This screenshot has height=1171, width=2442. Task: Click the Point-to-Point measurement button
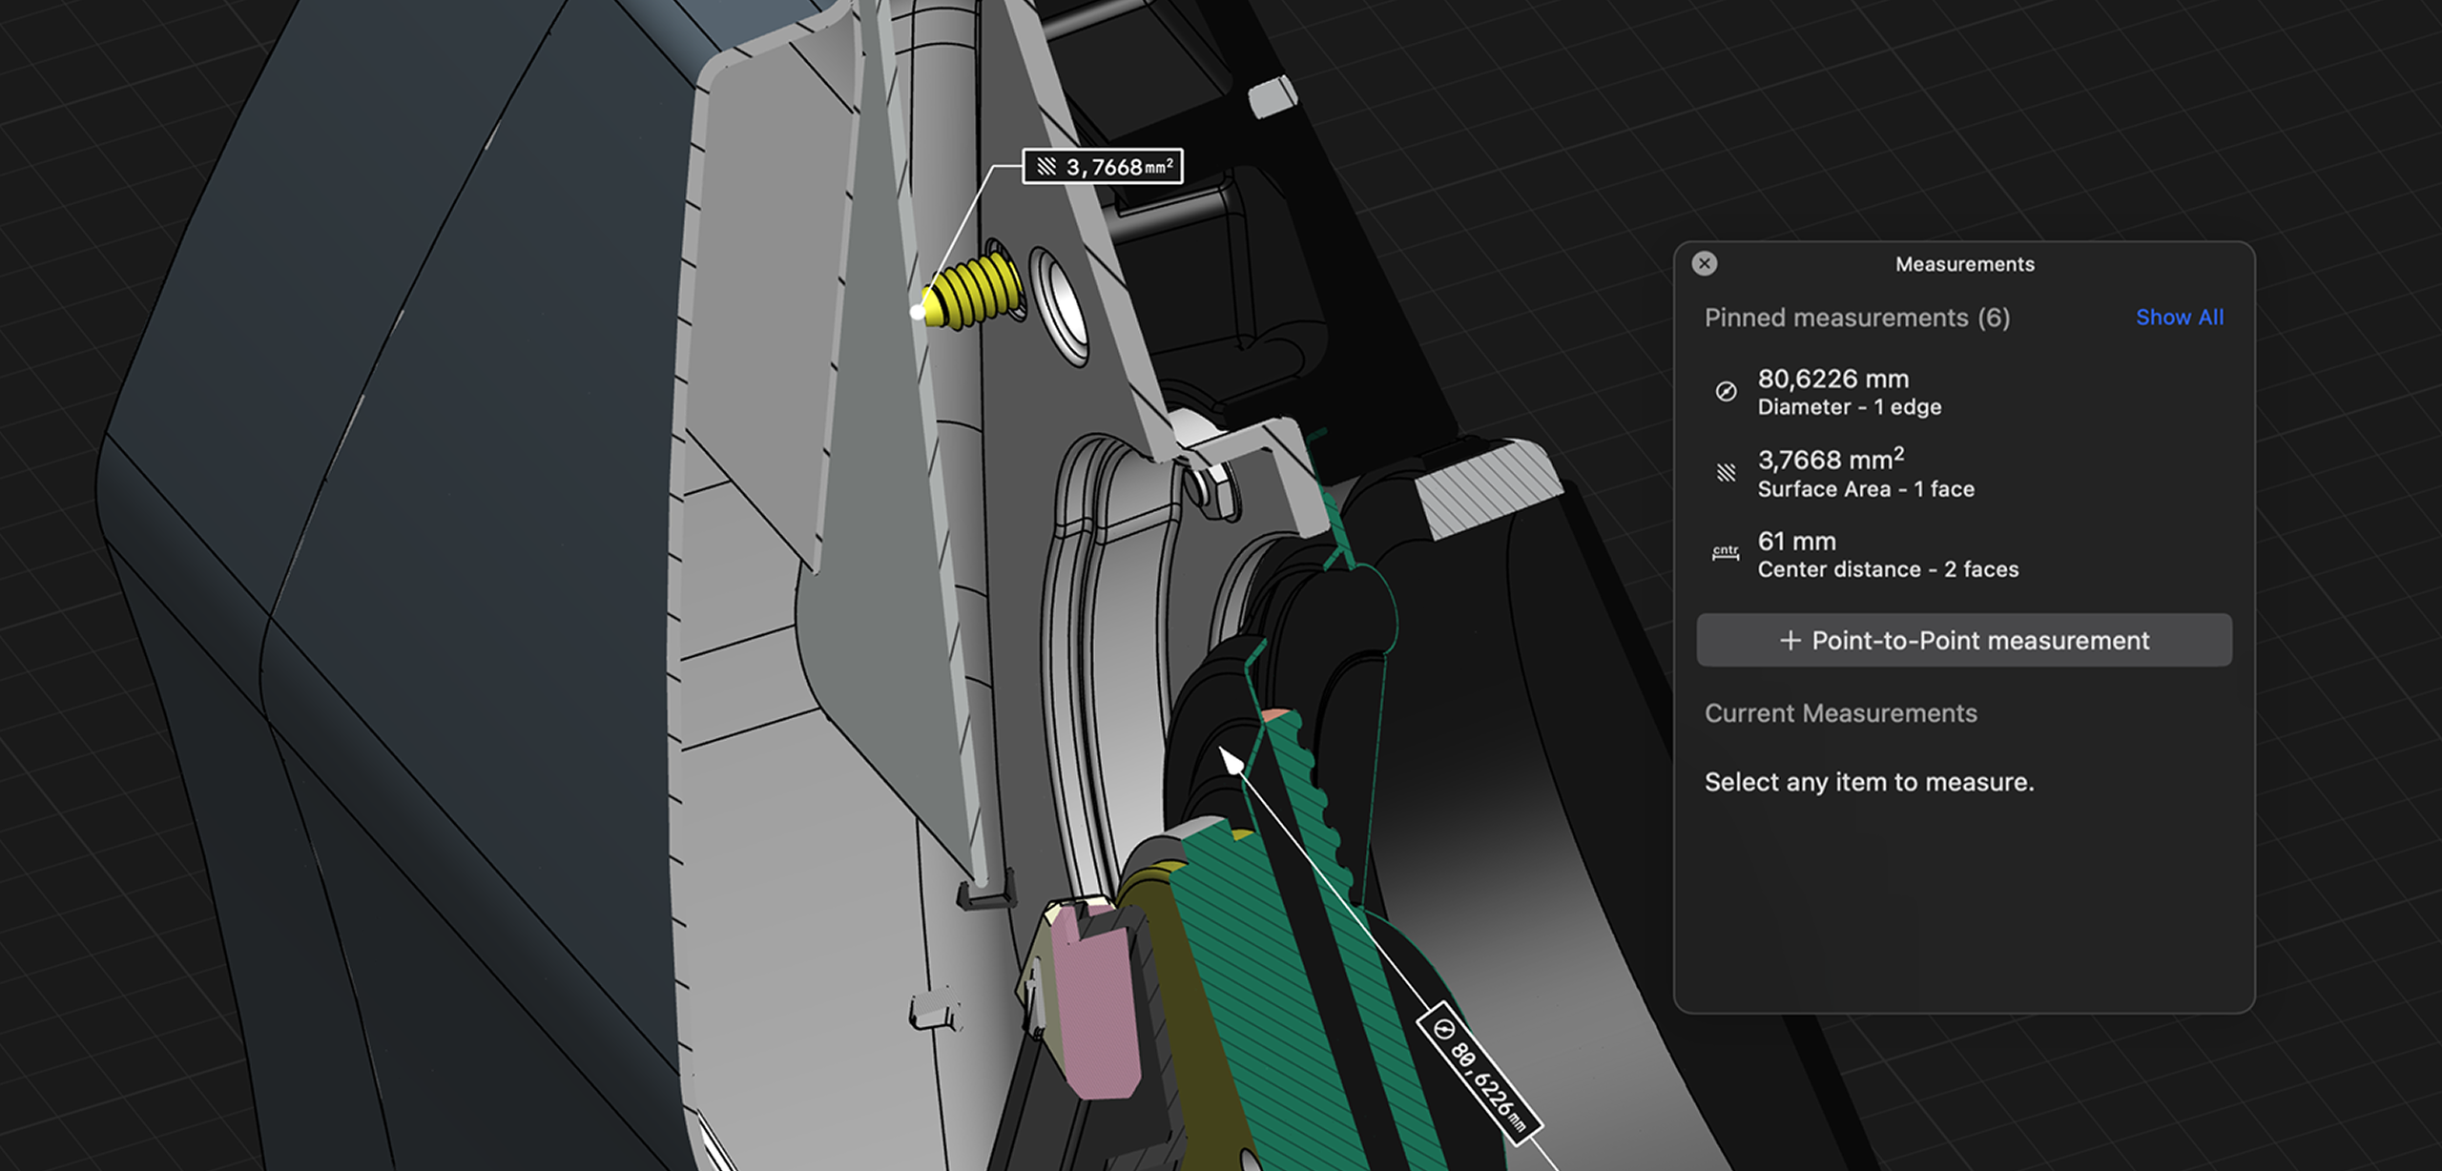coord(1963,641)
